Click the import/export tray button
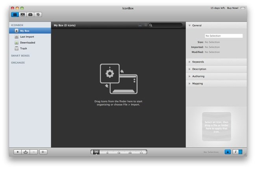The image size is (256, 169). (x=26, y=152)
